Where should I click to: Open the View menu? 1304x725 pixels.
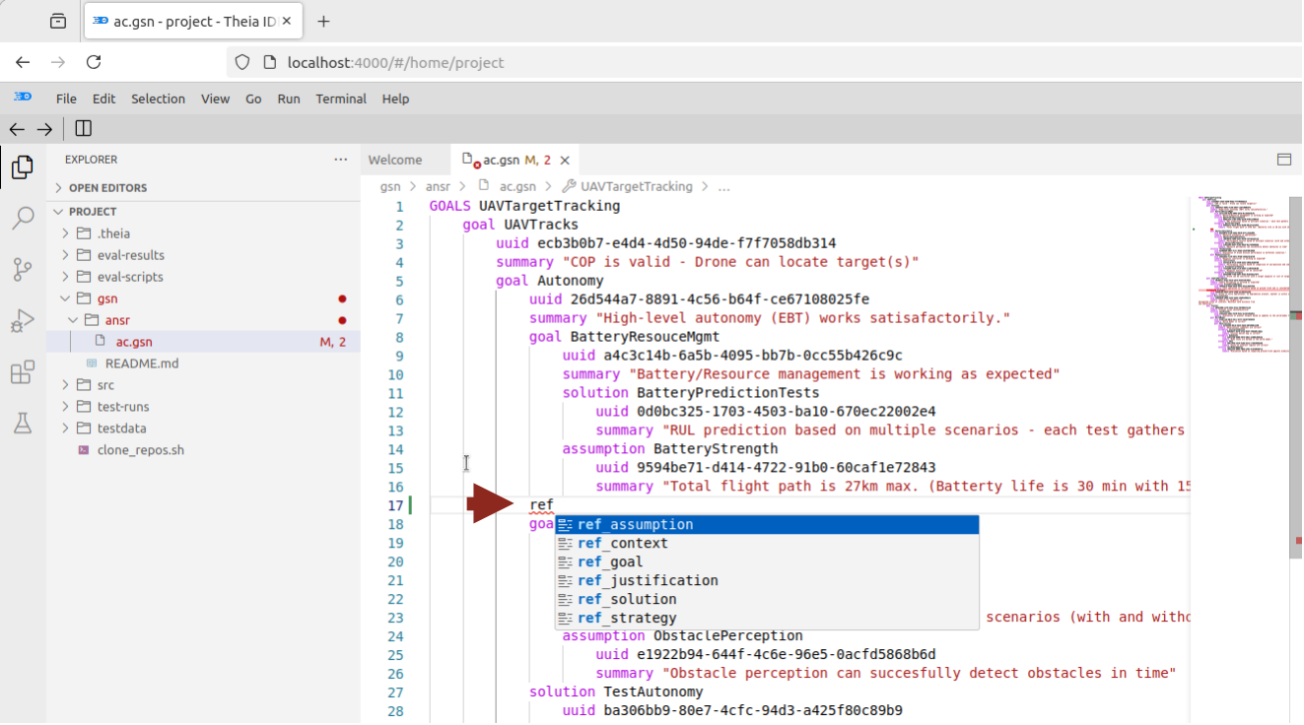point(215,99)
